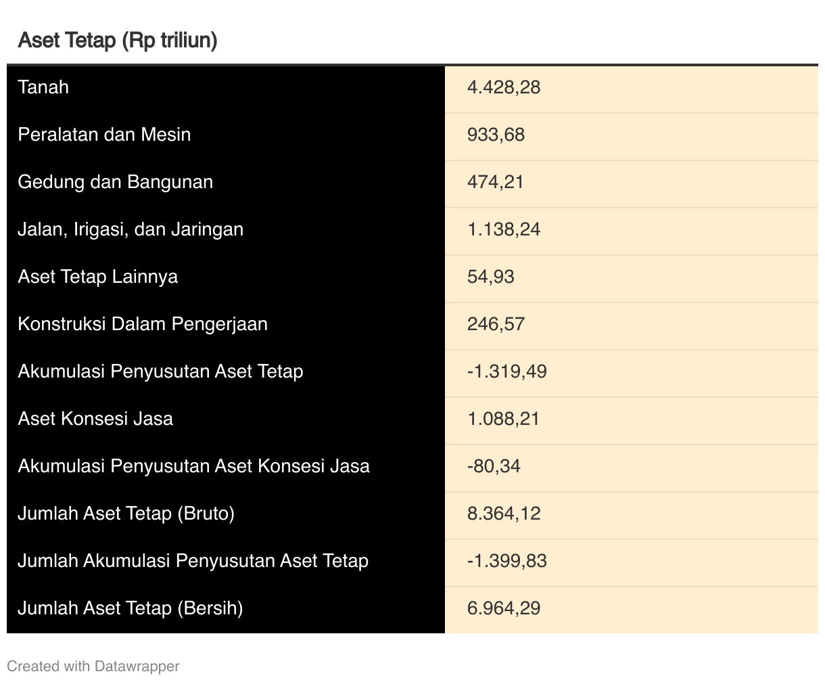
Task: Click the value -80,34
Action: [x=494, y=466]
